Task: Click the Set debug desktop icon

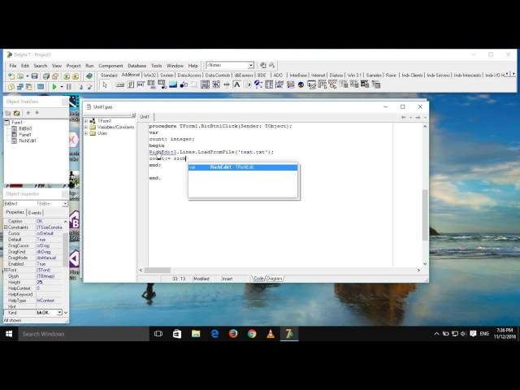Action: tap(271, 65)
